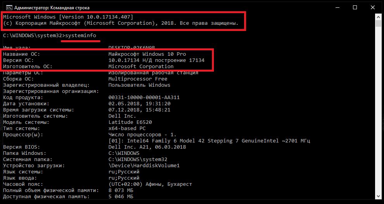Image resolution: width=384 pixels, height=204 pixels.
Task: Click the 'Часовой пояс:' label
Action: (23, 184)
